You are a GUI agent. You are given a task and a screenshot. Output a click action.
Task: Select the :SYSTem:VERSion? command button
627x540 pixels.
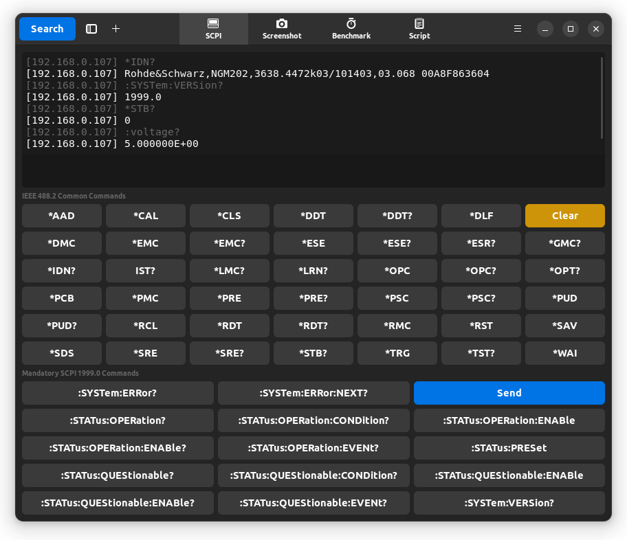pyautogui.click(x=509, y=503)
